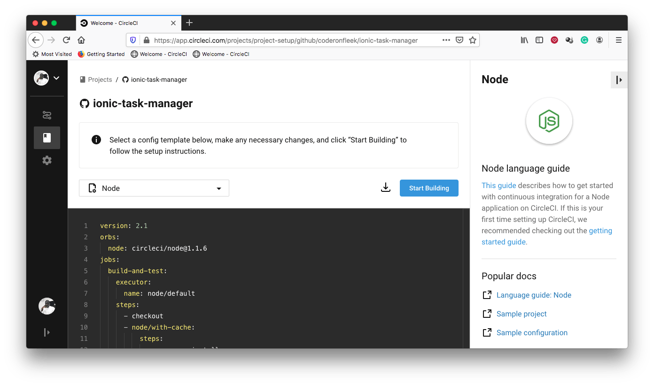Image resolution: width=654 pixels, height=386 pixels.
Task: Expand the user account chevron in sidebar
Action: (x=56, y=78)
